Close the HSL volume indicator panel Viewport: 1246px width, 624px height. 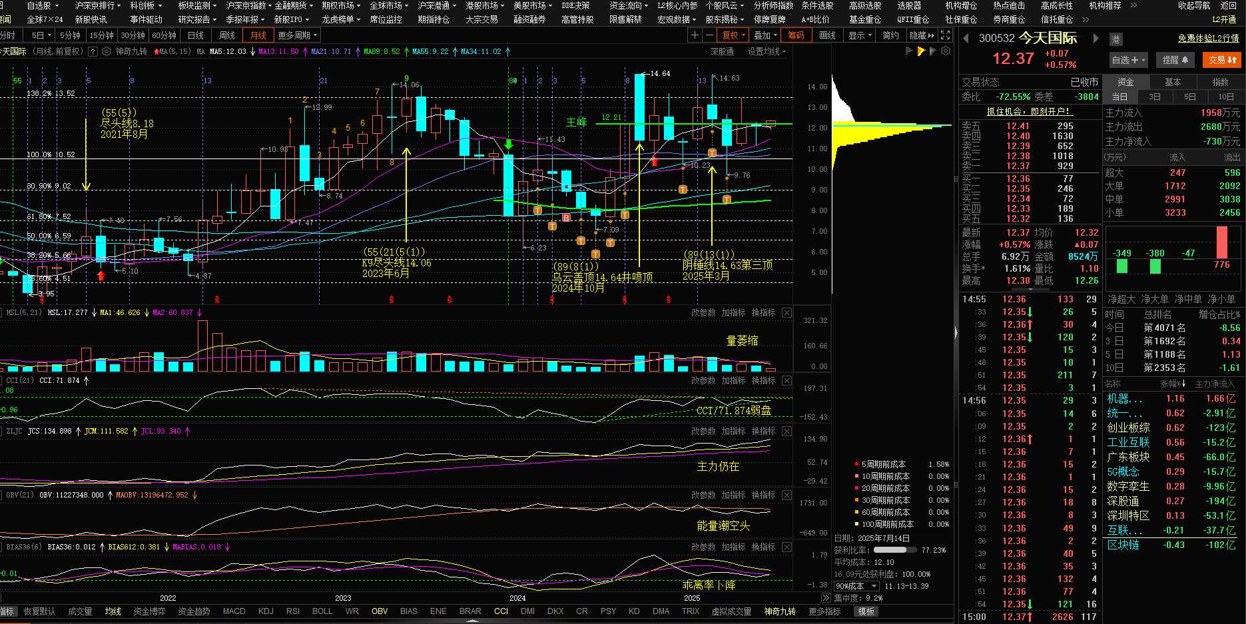(x=787, y=312)
